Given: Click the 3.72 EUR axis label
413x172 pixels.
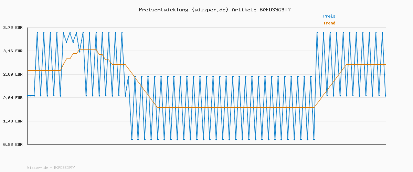Looking at the screenshot, I should [13, 28].
